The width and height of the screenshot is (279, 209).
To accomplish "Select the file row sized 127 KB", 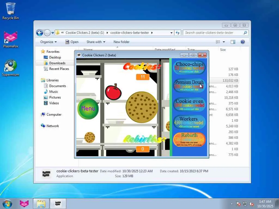I will [x=224, y=69].
